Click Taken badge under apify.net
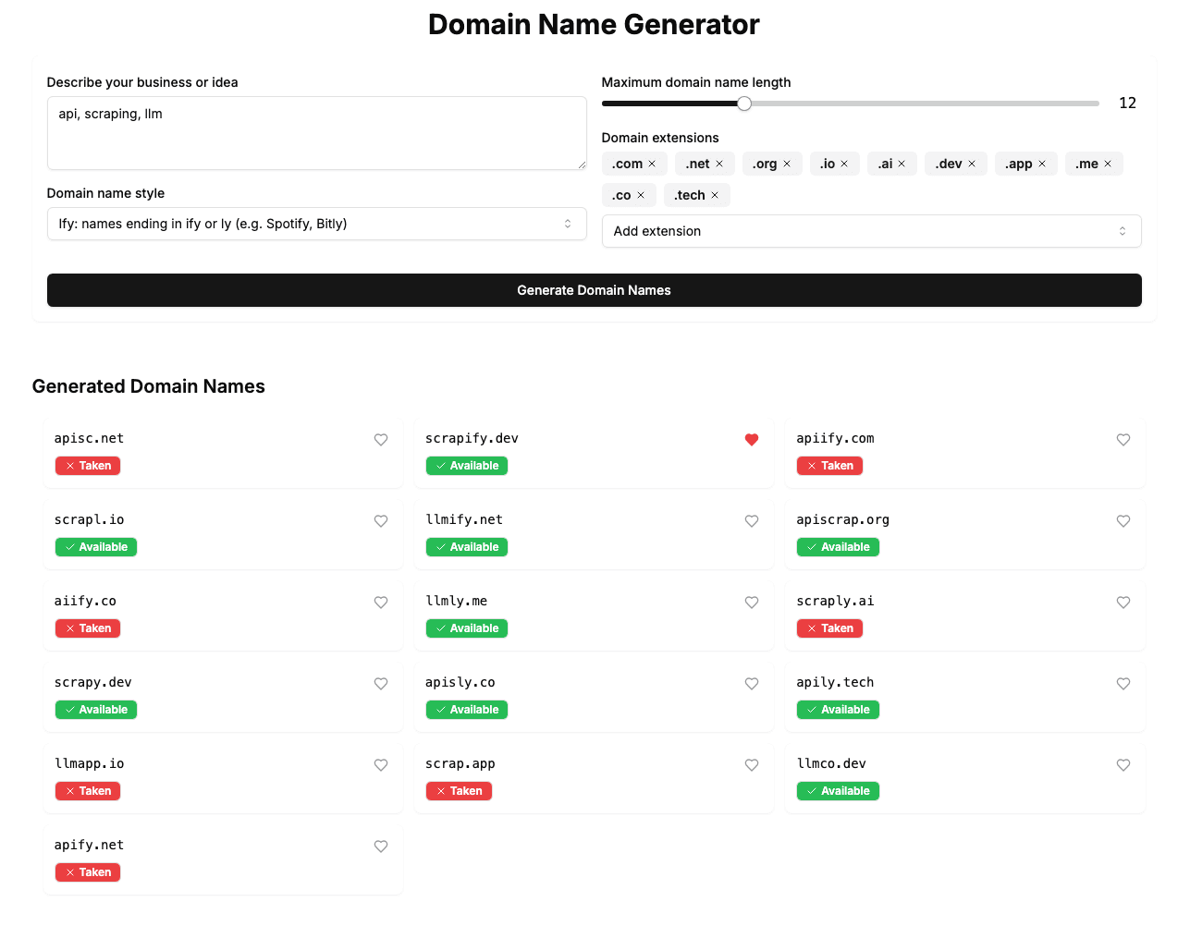 coord(88,872)
